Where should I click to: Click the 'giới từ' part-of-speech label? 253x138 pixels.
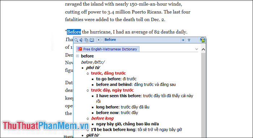point(93,135)
